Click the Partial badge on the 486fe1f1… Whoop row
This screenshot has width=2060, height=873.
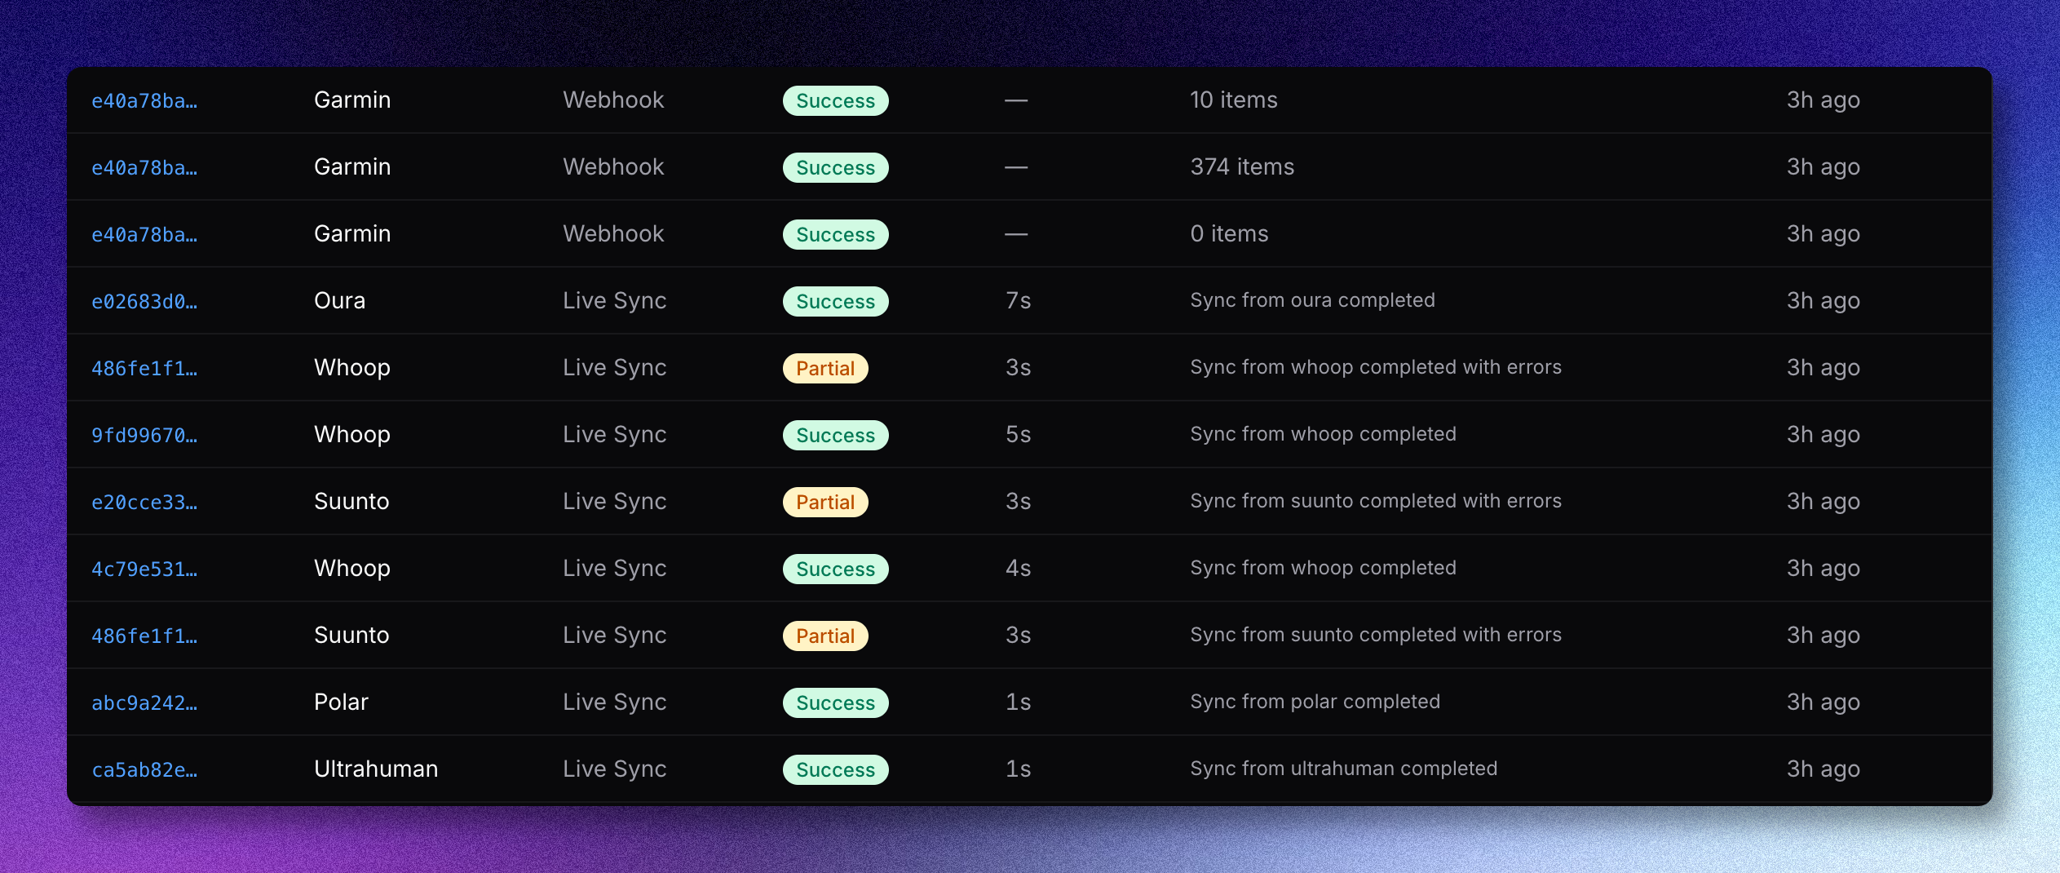[825, 368]
